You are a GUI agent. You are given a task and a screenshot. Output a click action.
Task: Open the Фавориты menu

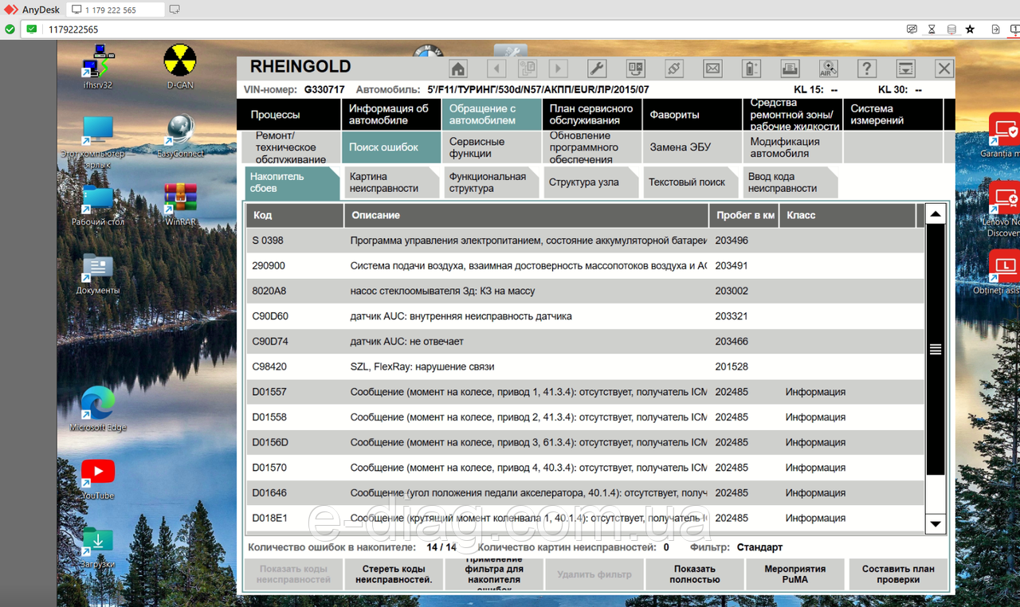(x=692, y=115)
